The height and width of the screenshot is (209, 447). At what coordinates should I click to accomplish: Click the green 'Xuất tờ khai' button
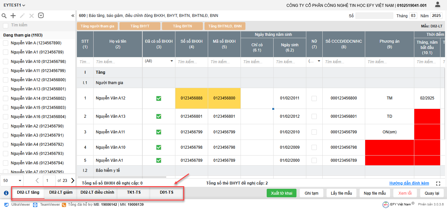(x=281, y=193)
